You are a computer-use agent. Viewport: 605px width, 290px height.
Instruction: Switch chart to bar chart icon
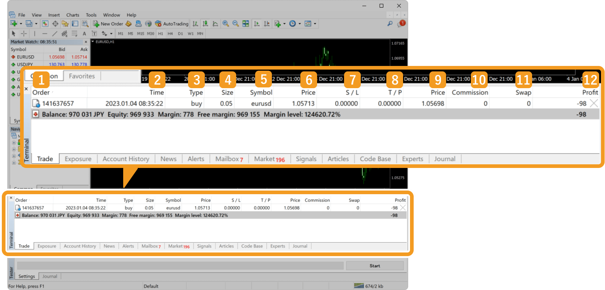[x=195, y=24]
